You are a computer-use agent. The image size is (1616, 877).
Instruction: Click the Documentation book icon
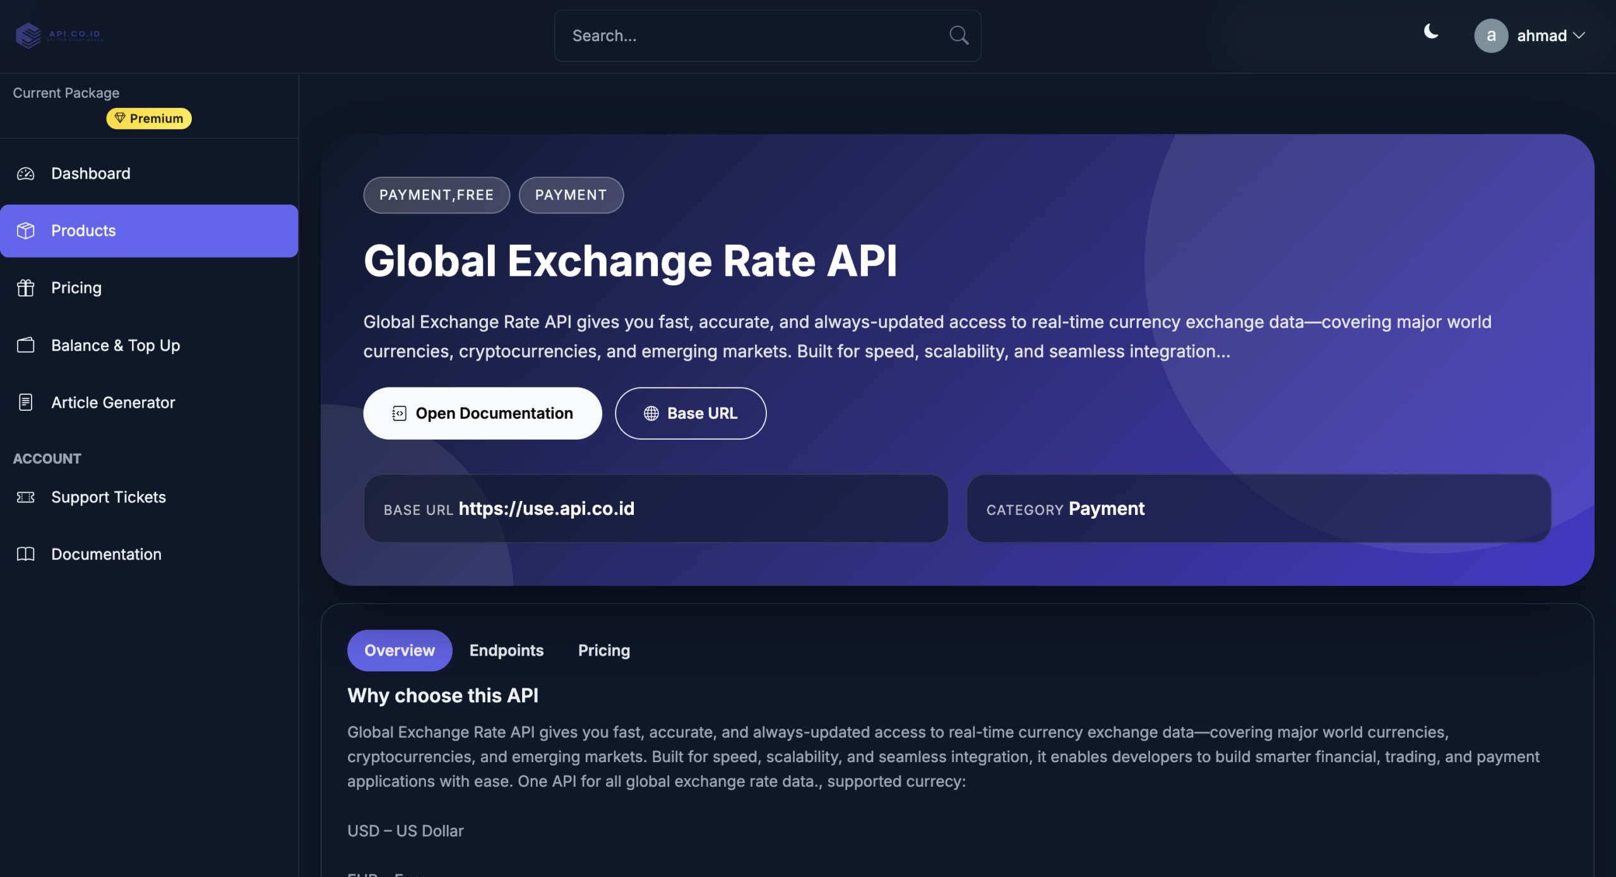25,554
